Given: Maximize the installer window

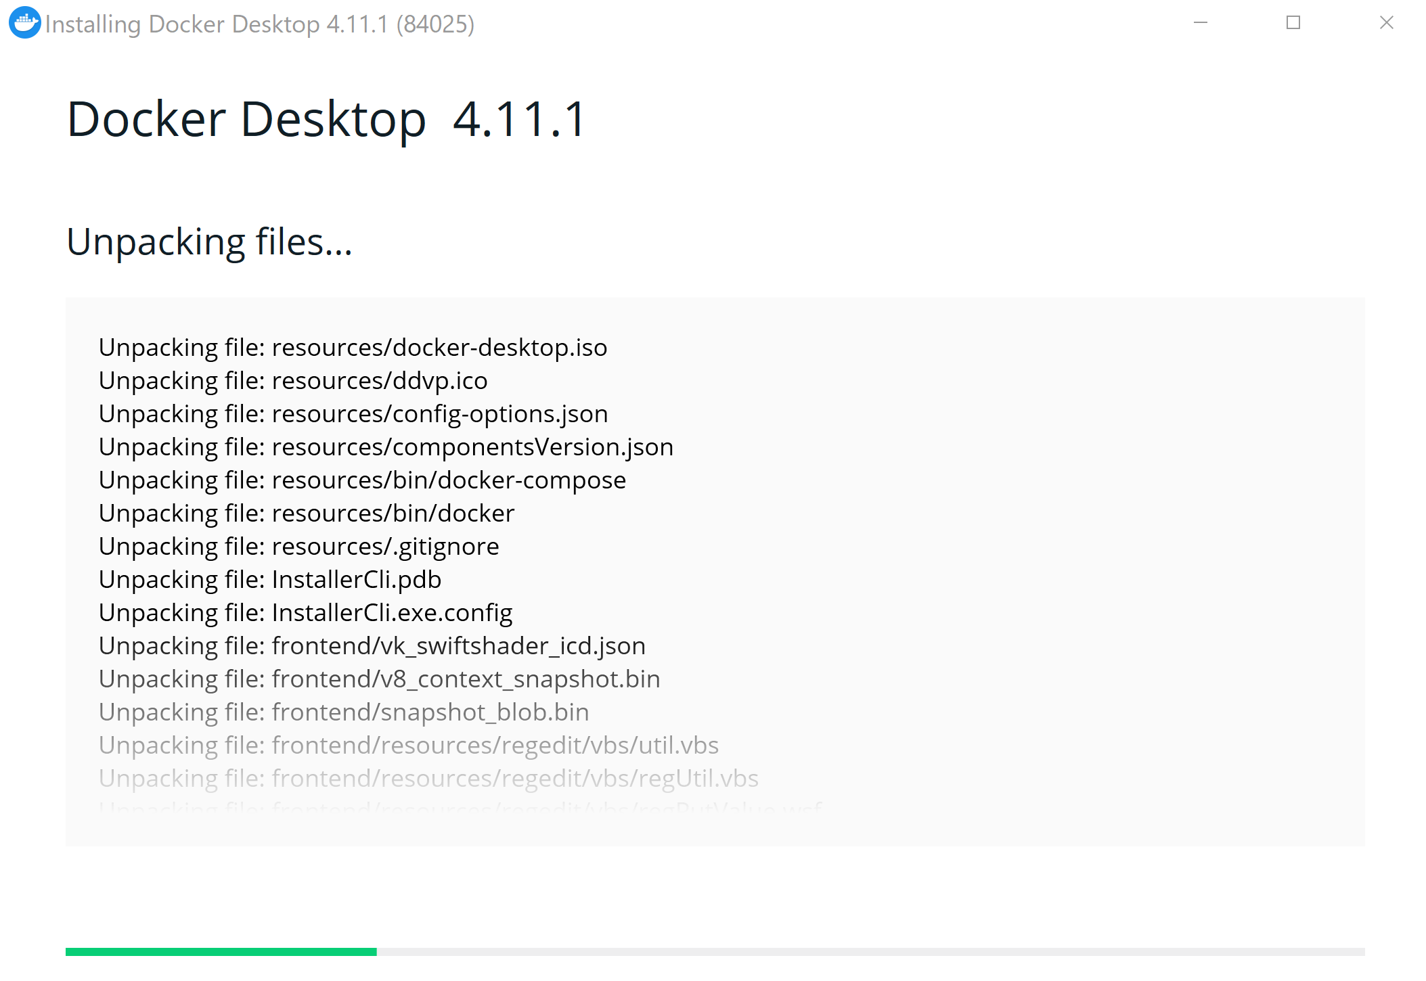Looking at the screenshot, I should click(1293, 23).
